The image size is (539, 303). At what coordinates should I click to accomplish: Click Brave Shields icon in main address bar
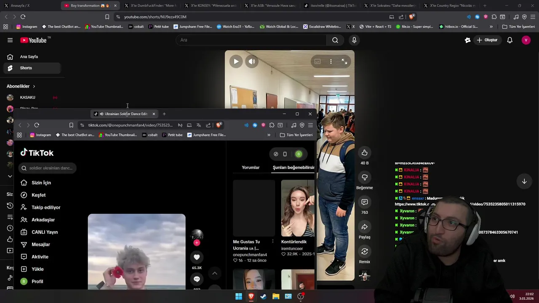[412, 17]
